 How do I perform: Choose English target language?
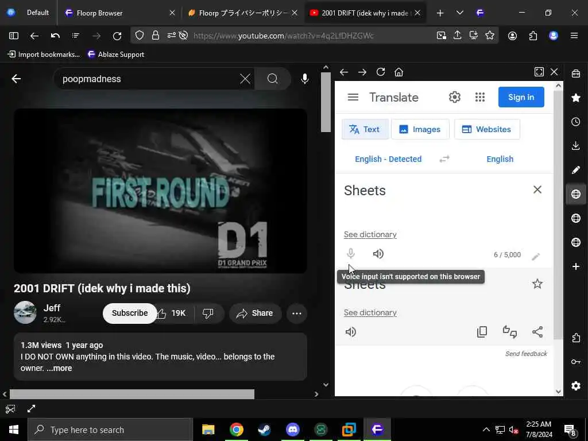pyautogui.click(x=500, y=159)
